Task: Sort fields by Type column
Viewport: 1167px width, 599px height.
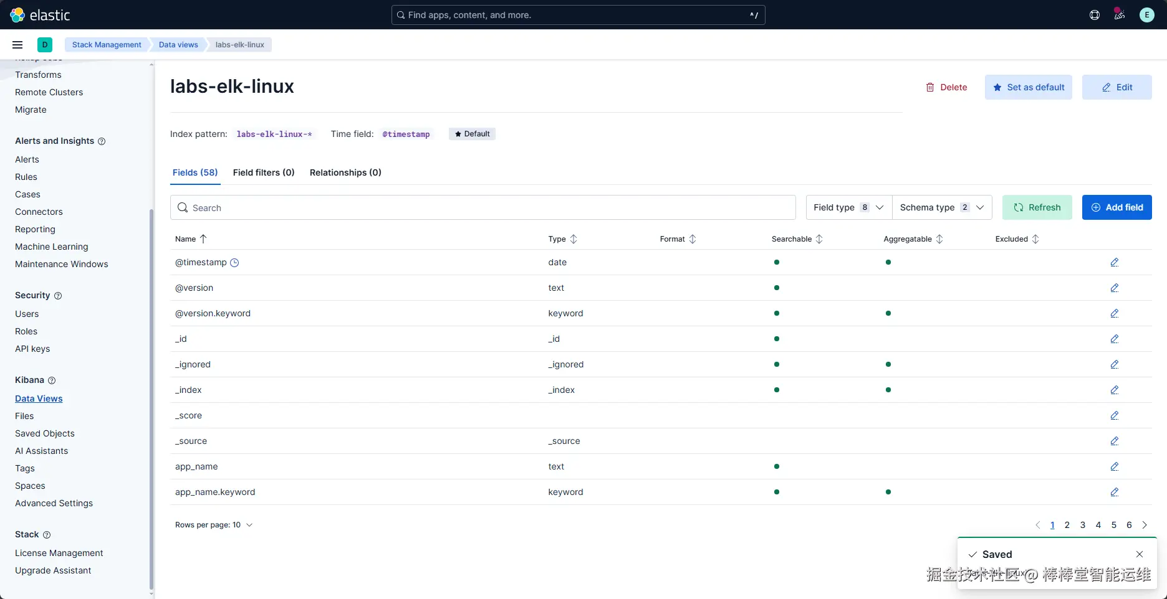Action: click(563, 239)
